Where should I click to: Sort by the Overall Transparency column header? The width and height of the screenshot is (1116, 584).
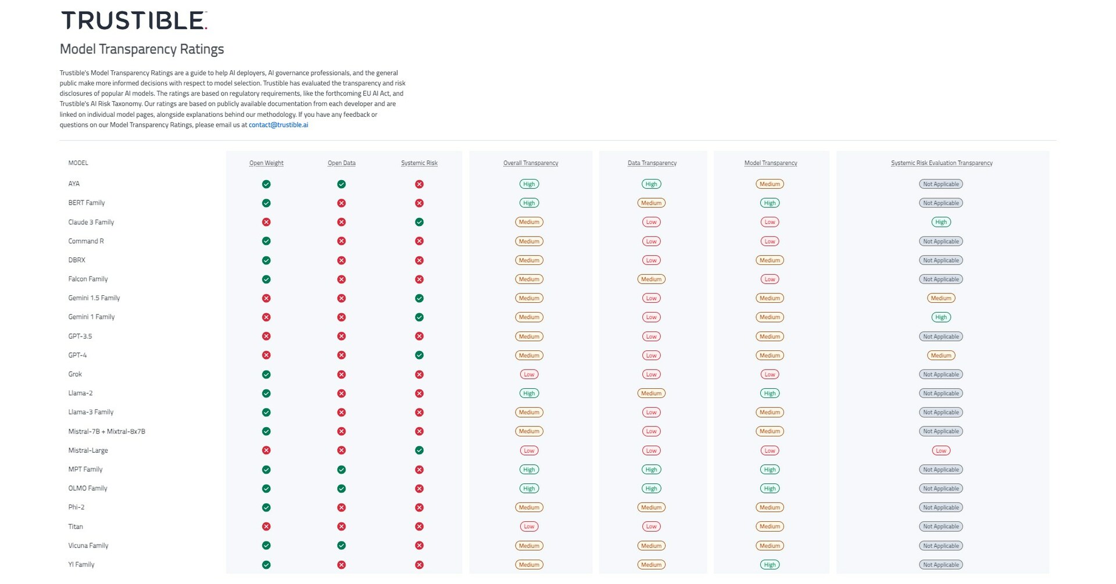[530, 163]
